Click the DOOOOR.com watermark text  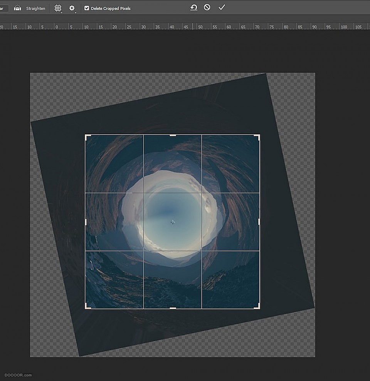click(x=17, y=375)
